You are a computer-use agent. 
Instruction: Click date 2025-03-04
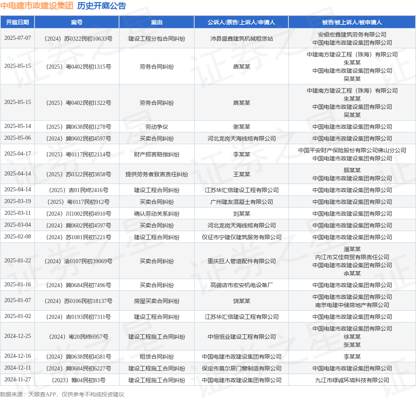coord(17,225)
